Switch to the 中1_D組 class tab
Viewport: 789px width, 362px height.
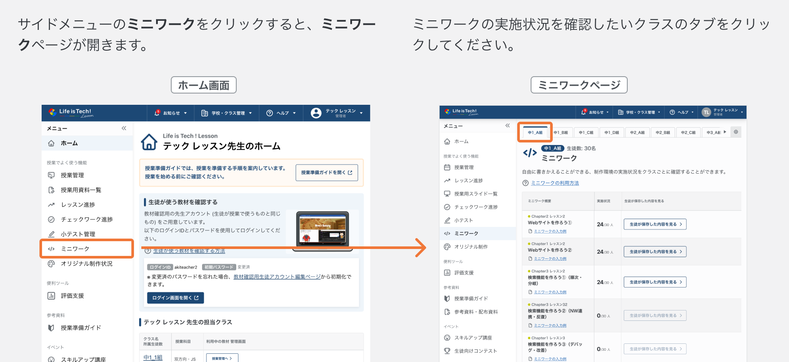[x=612, y=133]
